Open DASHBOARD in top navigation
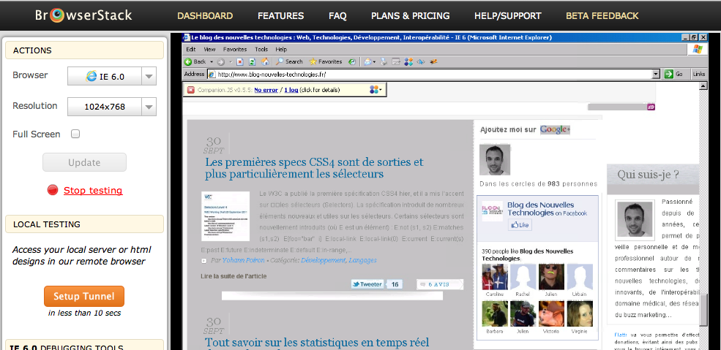The width and height of the screenshot is (721, 350). [x=205, y=15]
